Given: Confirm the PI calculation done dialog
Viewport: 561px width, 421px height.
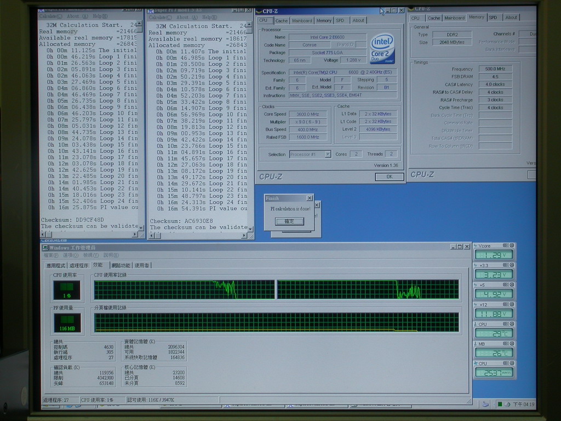Looking at the screenshot, I should coord(289,221).
